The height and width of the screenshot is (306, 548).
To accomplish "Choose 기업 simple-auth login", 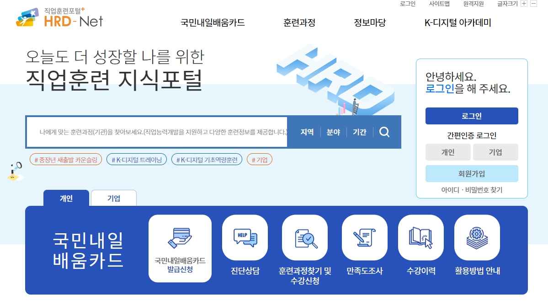I will [495, 152].
